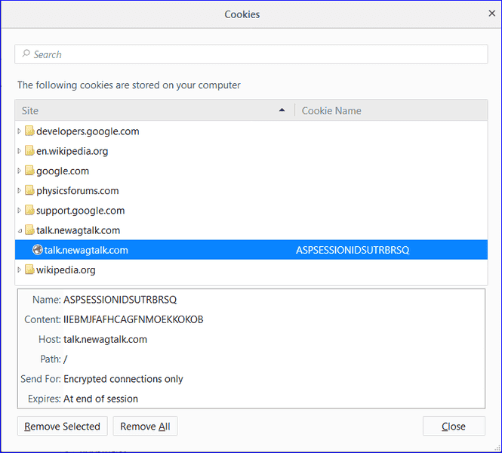Click the wikipedia.org folder icon
The width and height of the screenshot is (502, 453).
(x=29, y=270)
